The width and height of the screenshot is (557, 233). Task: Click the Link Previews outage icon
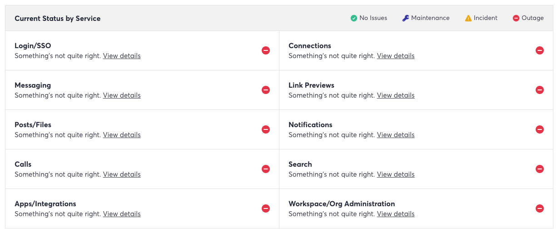click(x=540, y=90)
